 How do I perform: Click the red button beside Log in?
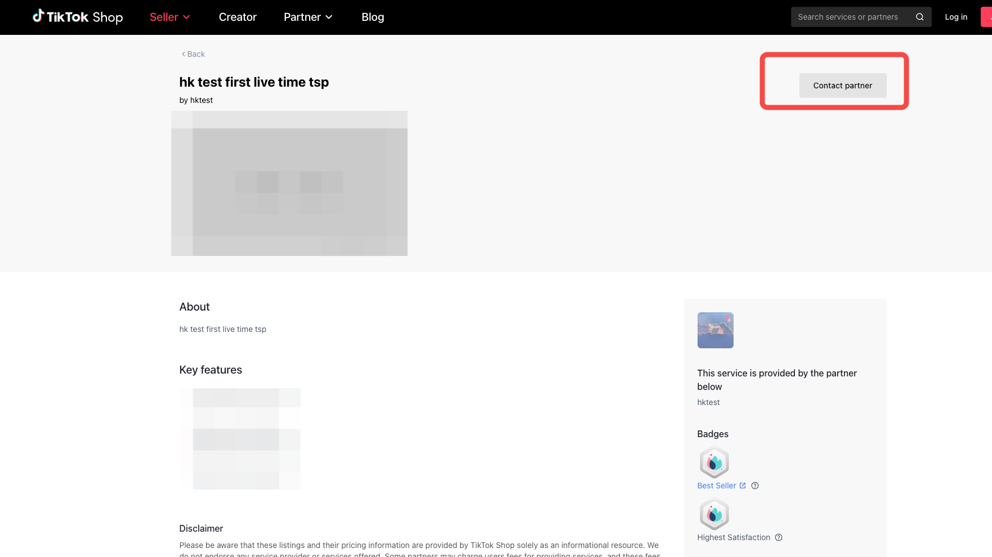pyautogui.click(x=986, y=17)
